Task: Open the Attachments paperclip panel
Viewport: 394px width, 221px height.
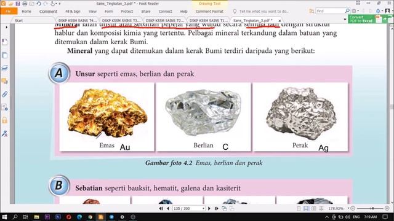Action: pyautogui.click(x=4, y=94)
